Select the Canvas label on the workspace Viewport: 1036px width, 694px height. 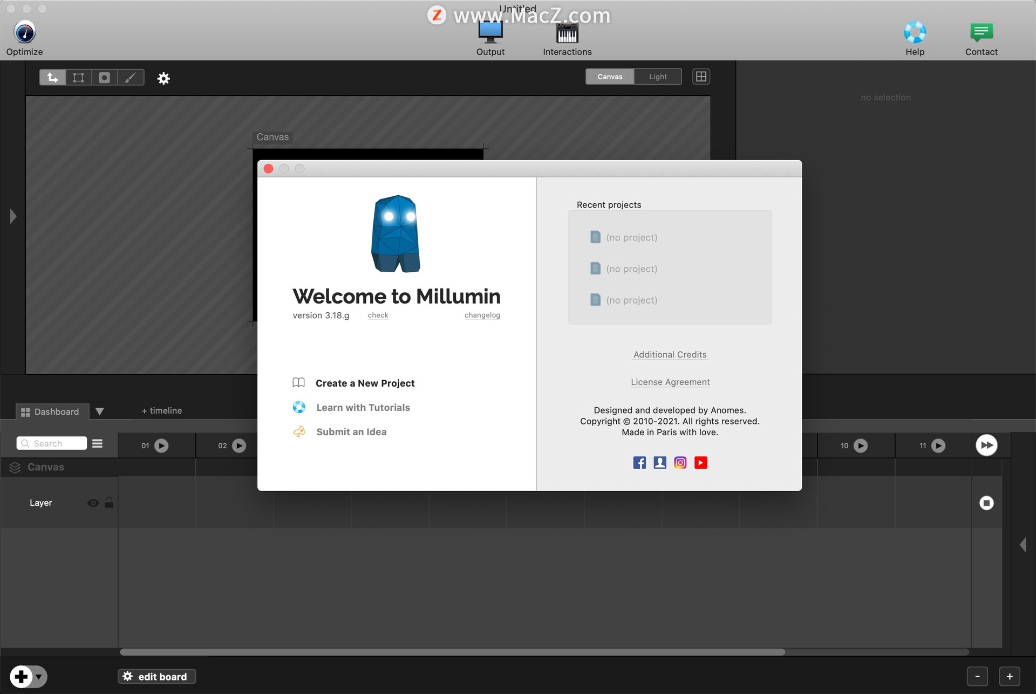(x=272, y=137)
